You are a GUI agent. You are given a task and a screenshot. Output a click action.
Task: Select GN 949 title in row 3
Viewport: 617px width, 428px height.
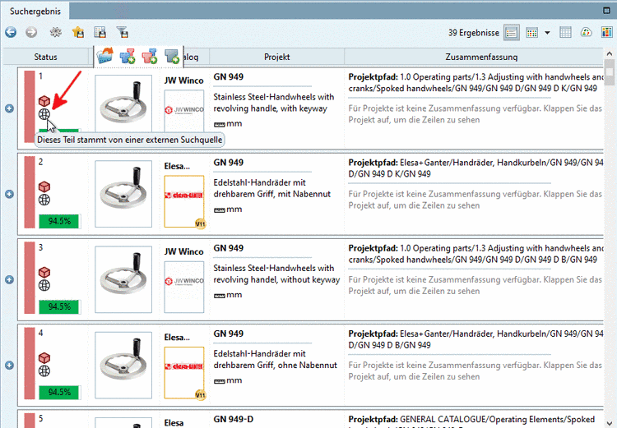[x=228, y=248]
